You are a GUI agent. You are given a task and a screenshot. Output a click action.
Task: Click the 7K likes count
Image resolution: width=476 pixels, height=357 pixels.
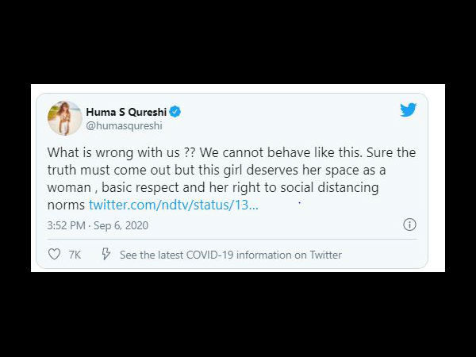click(x=75, y=255)
